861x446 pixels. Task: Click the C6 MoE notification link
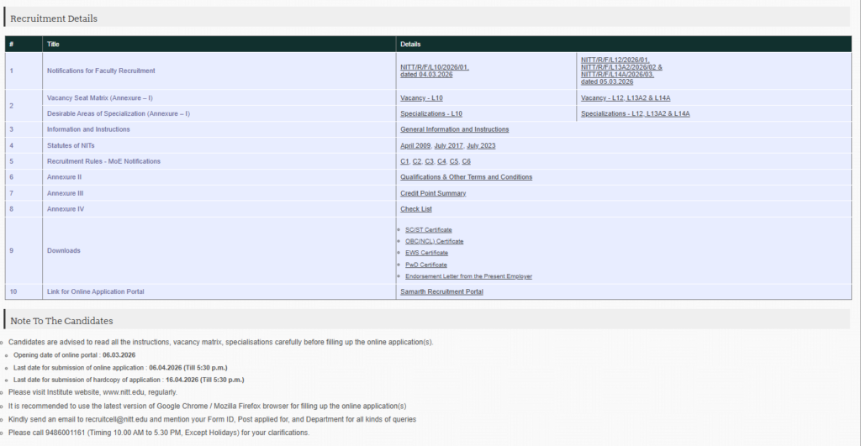pos(467,161)
